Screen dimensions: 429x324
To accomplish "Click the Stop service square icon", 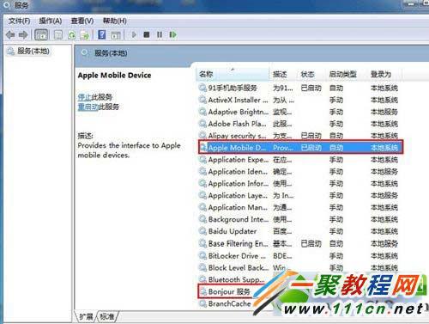I will 147,35.
